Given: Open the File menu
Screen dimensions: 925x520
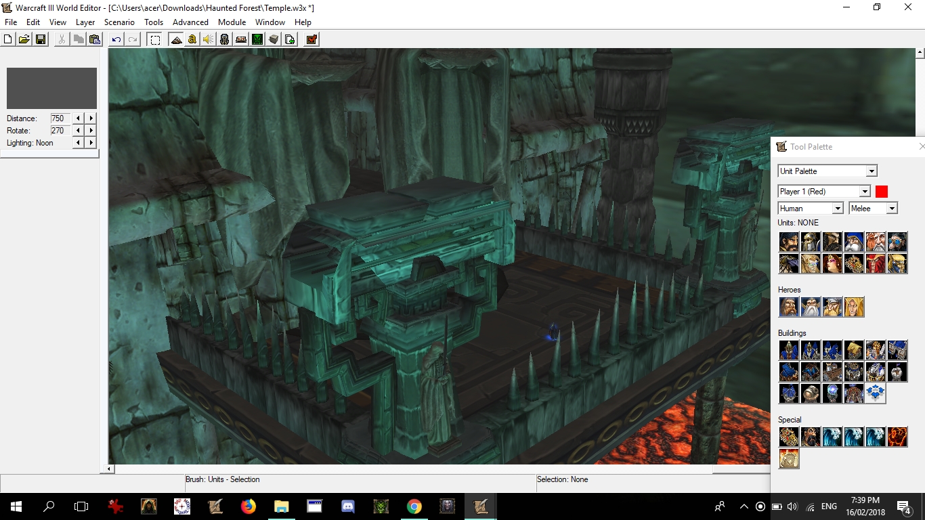Looking at the screenshot, I should pos(11,22).
